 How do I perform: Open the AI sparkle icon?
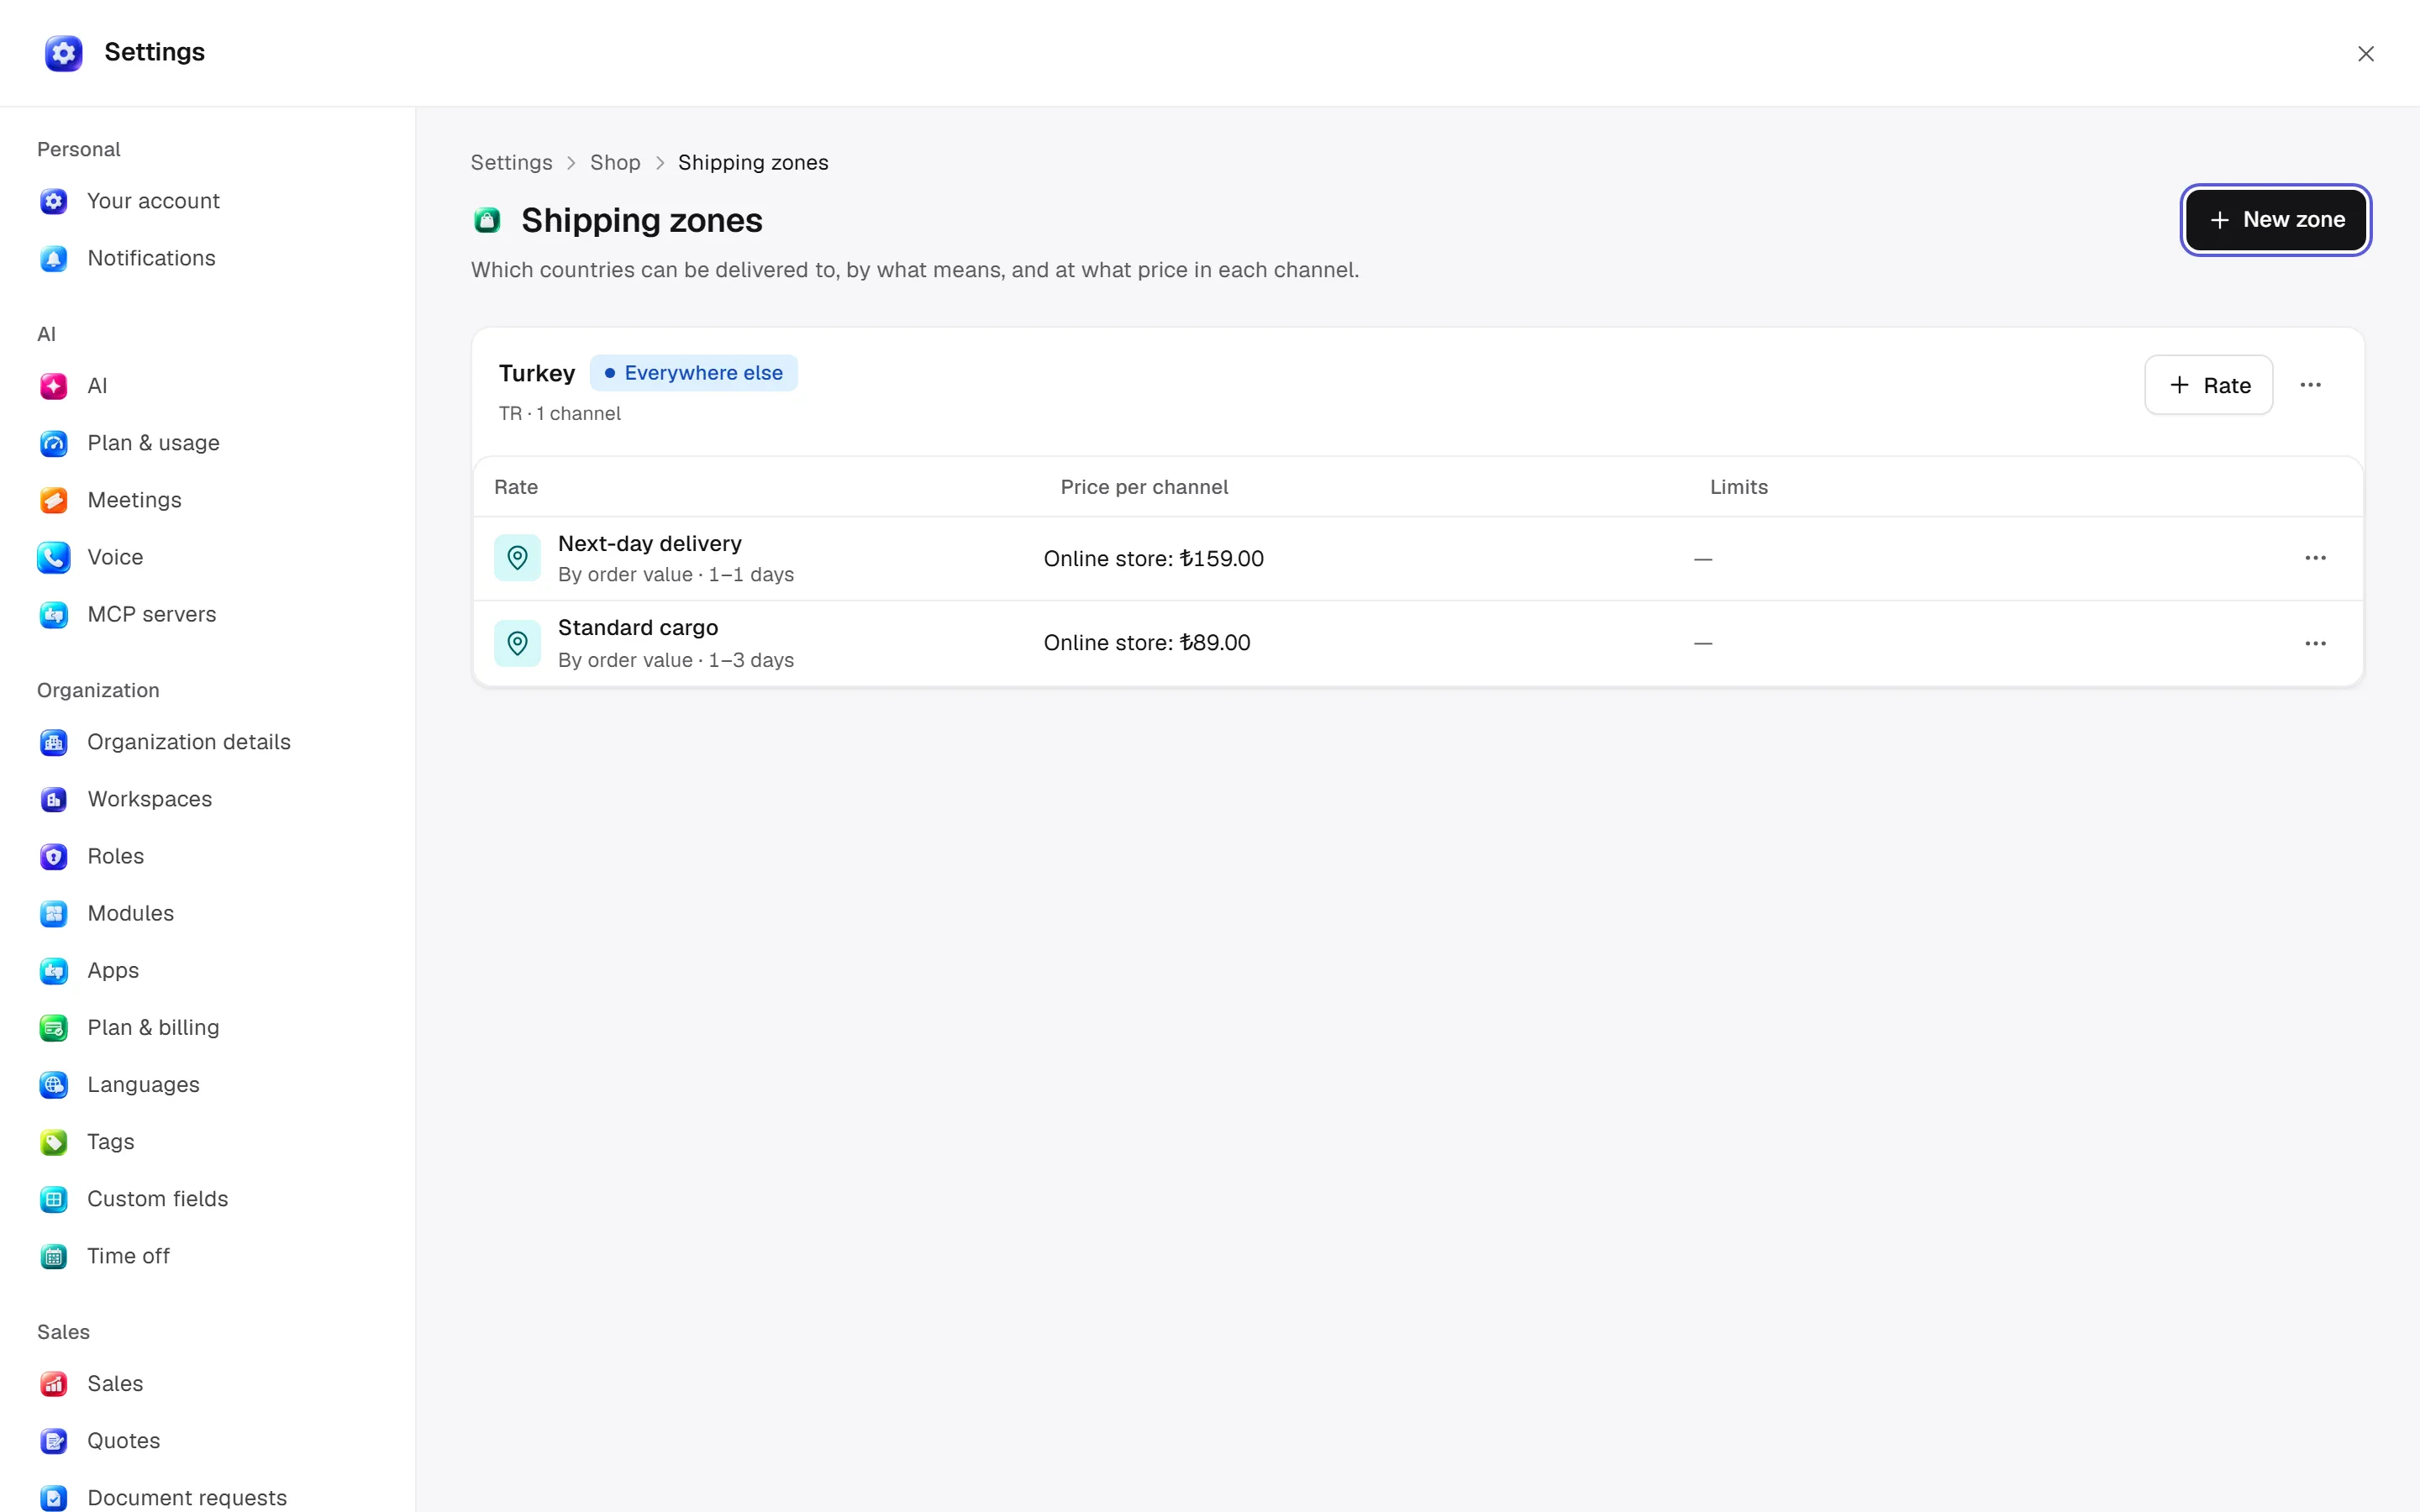[x=54, y=386]
